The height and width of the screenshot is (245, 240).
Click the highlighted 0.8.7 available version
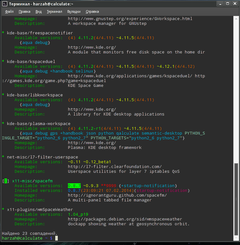(x=74, y=186)
